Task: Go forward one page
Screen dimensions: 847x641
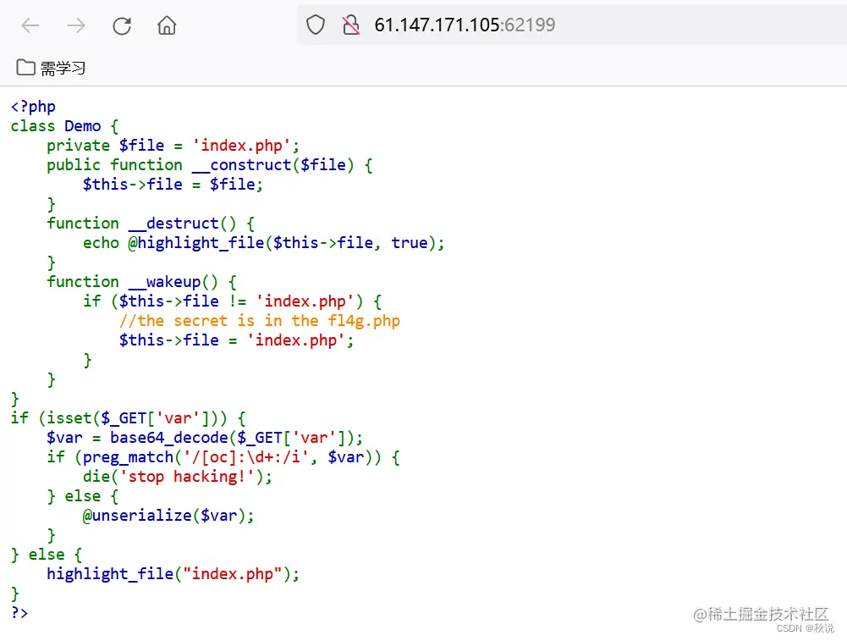Action: pyautogui.click(x=76, y=25)
